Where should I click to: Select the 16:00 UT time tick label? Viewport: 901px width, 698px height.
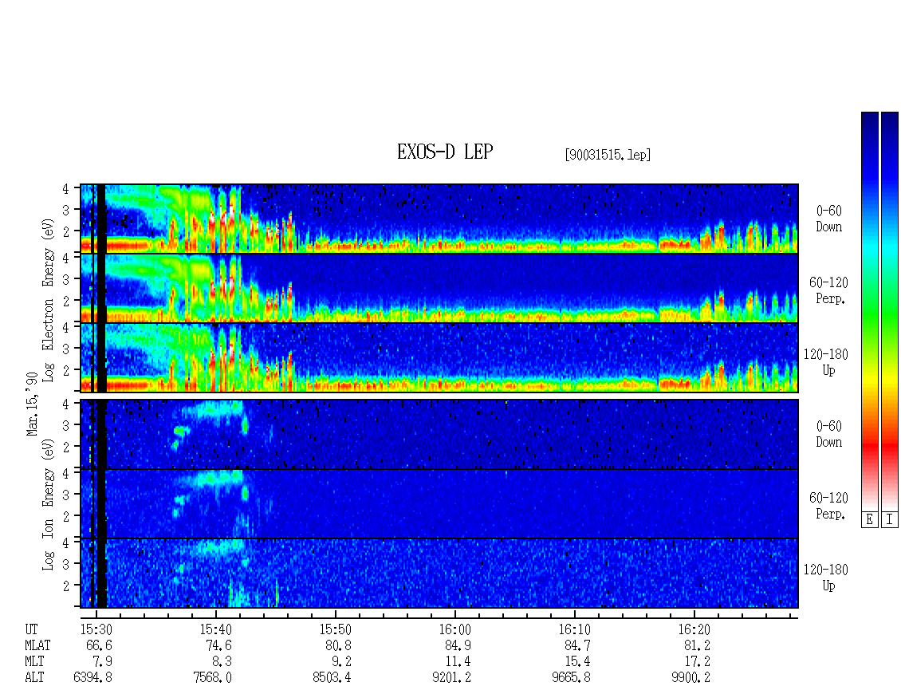tap(454, 629)
